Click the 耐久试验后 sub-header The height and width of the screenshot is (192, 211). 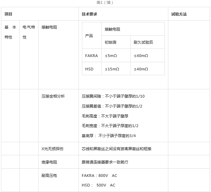[143, 42]
